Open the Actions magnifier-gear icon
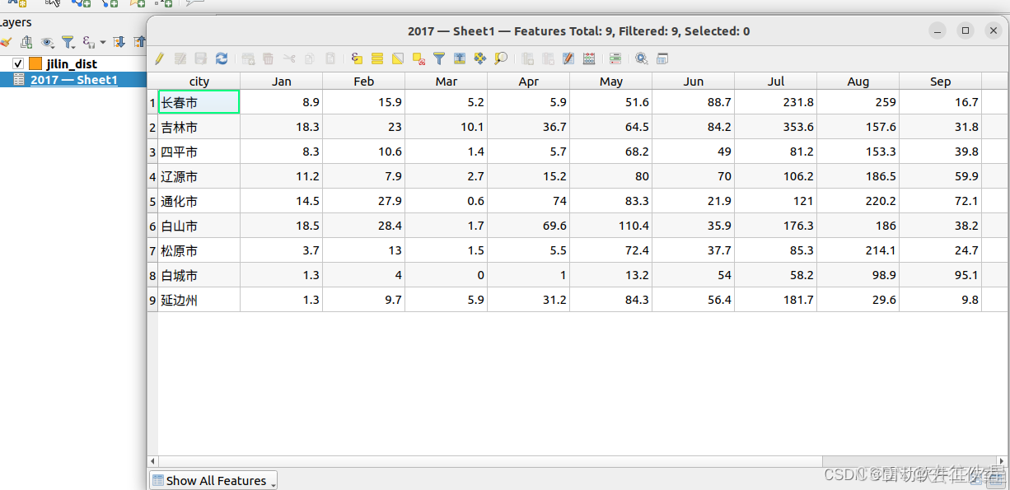The width and height of the screenshot is (1010, 490). click(x=642, y=58)
